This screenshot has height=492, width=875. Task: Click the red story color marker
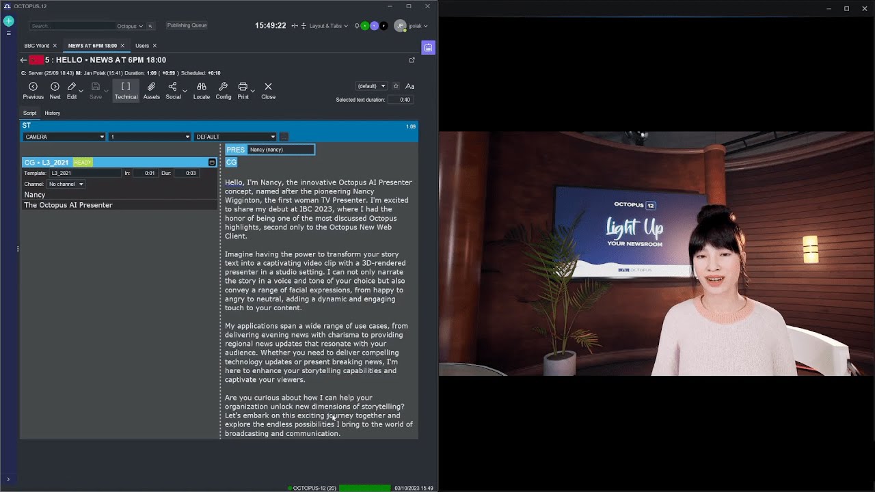pyautogui.click(x=36, y=60)
